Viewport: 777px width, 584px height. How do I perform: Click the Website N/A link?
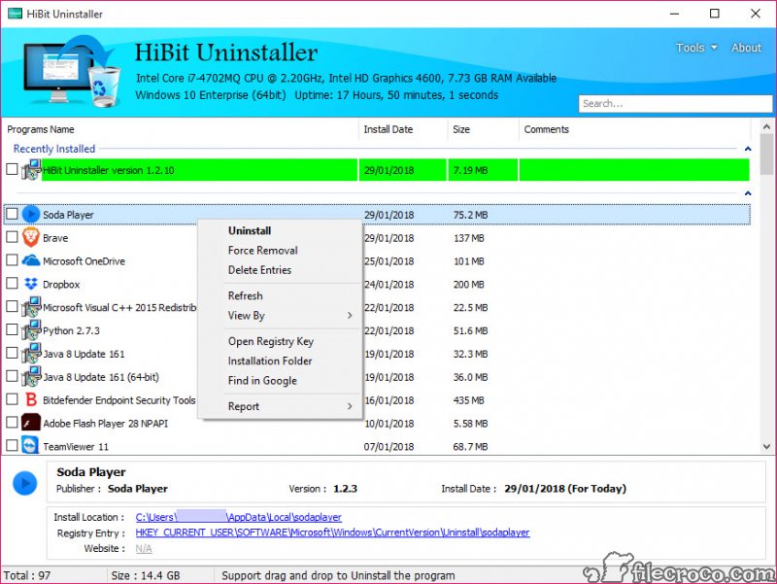click(x=144, y=548)
